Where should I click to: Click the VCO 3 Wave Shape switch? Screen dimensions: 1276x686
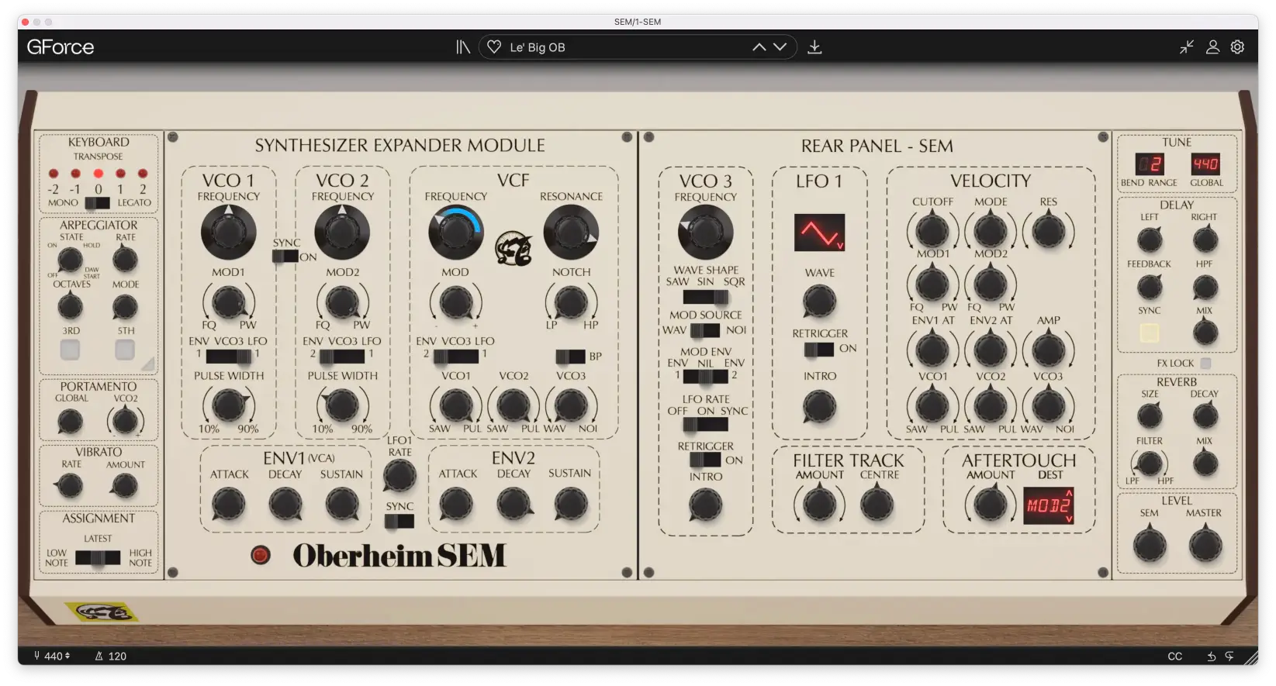[x=705, y=297]
